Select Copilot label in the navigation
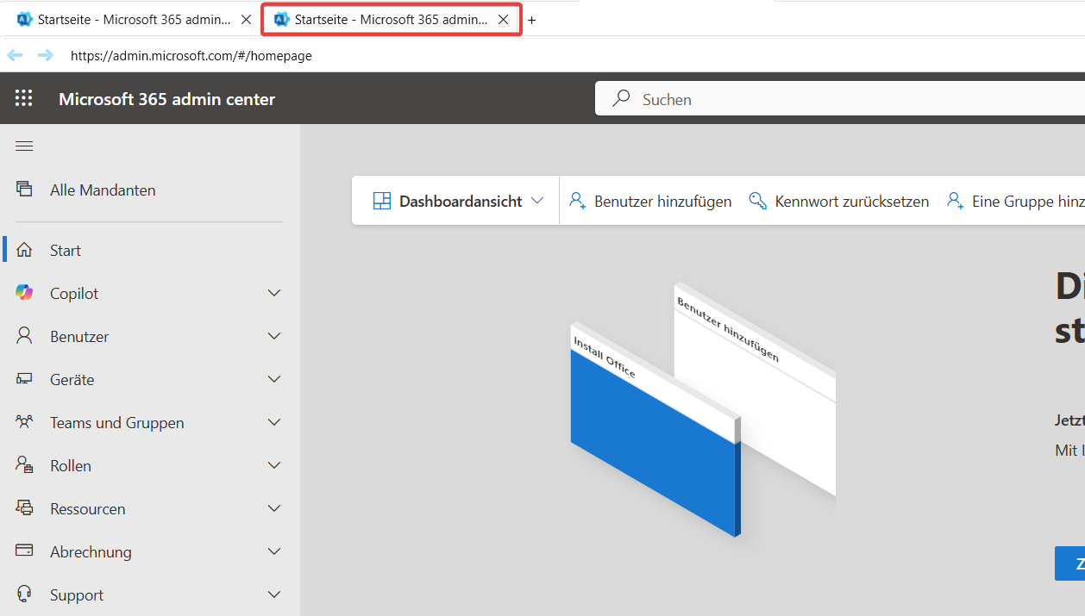Viewport: 1085px width, 616px height. point(74,294)
